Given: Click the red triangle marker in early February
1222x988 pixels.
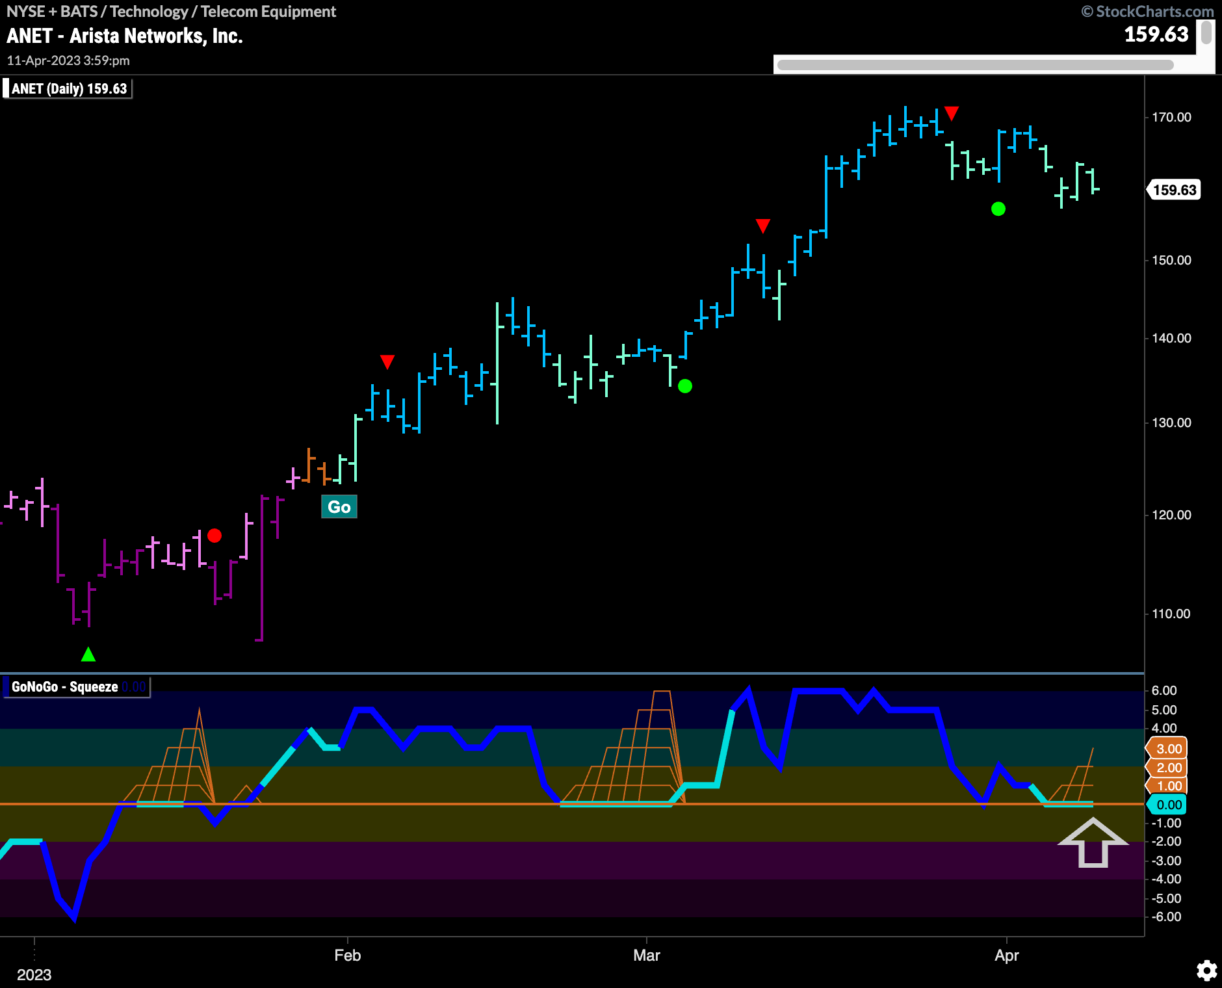Looking at the screenshot, I should [387, 362].
